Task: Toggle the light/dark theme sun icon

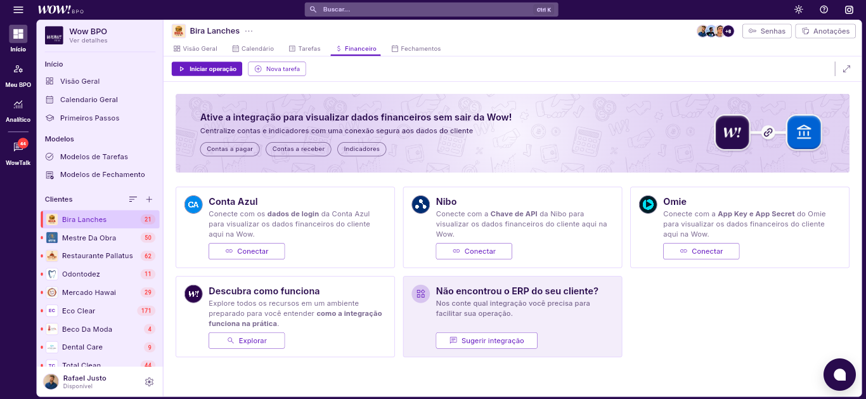Action: coord(798,10)
